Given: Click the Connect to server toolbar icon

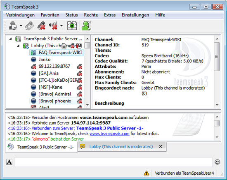Looking at the screenshot, I should click(x=13, y=26).
